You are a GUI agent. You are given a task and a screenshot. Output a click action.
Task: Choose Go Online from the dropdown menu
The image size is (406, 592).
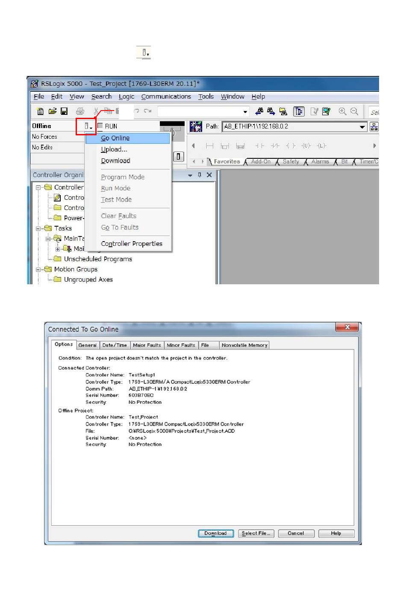[x=128, y=138]
